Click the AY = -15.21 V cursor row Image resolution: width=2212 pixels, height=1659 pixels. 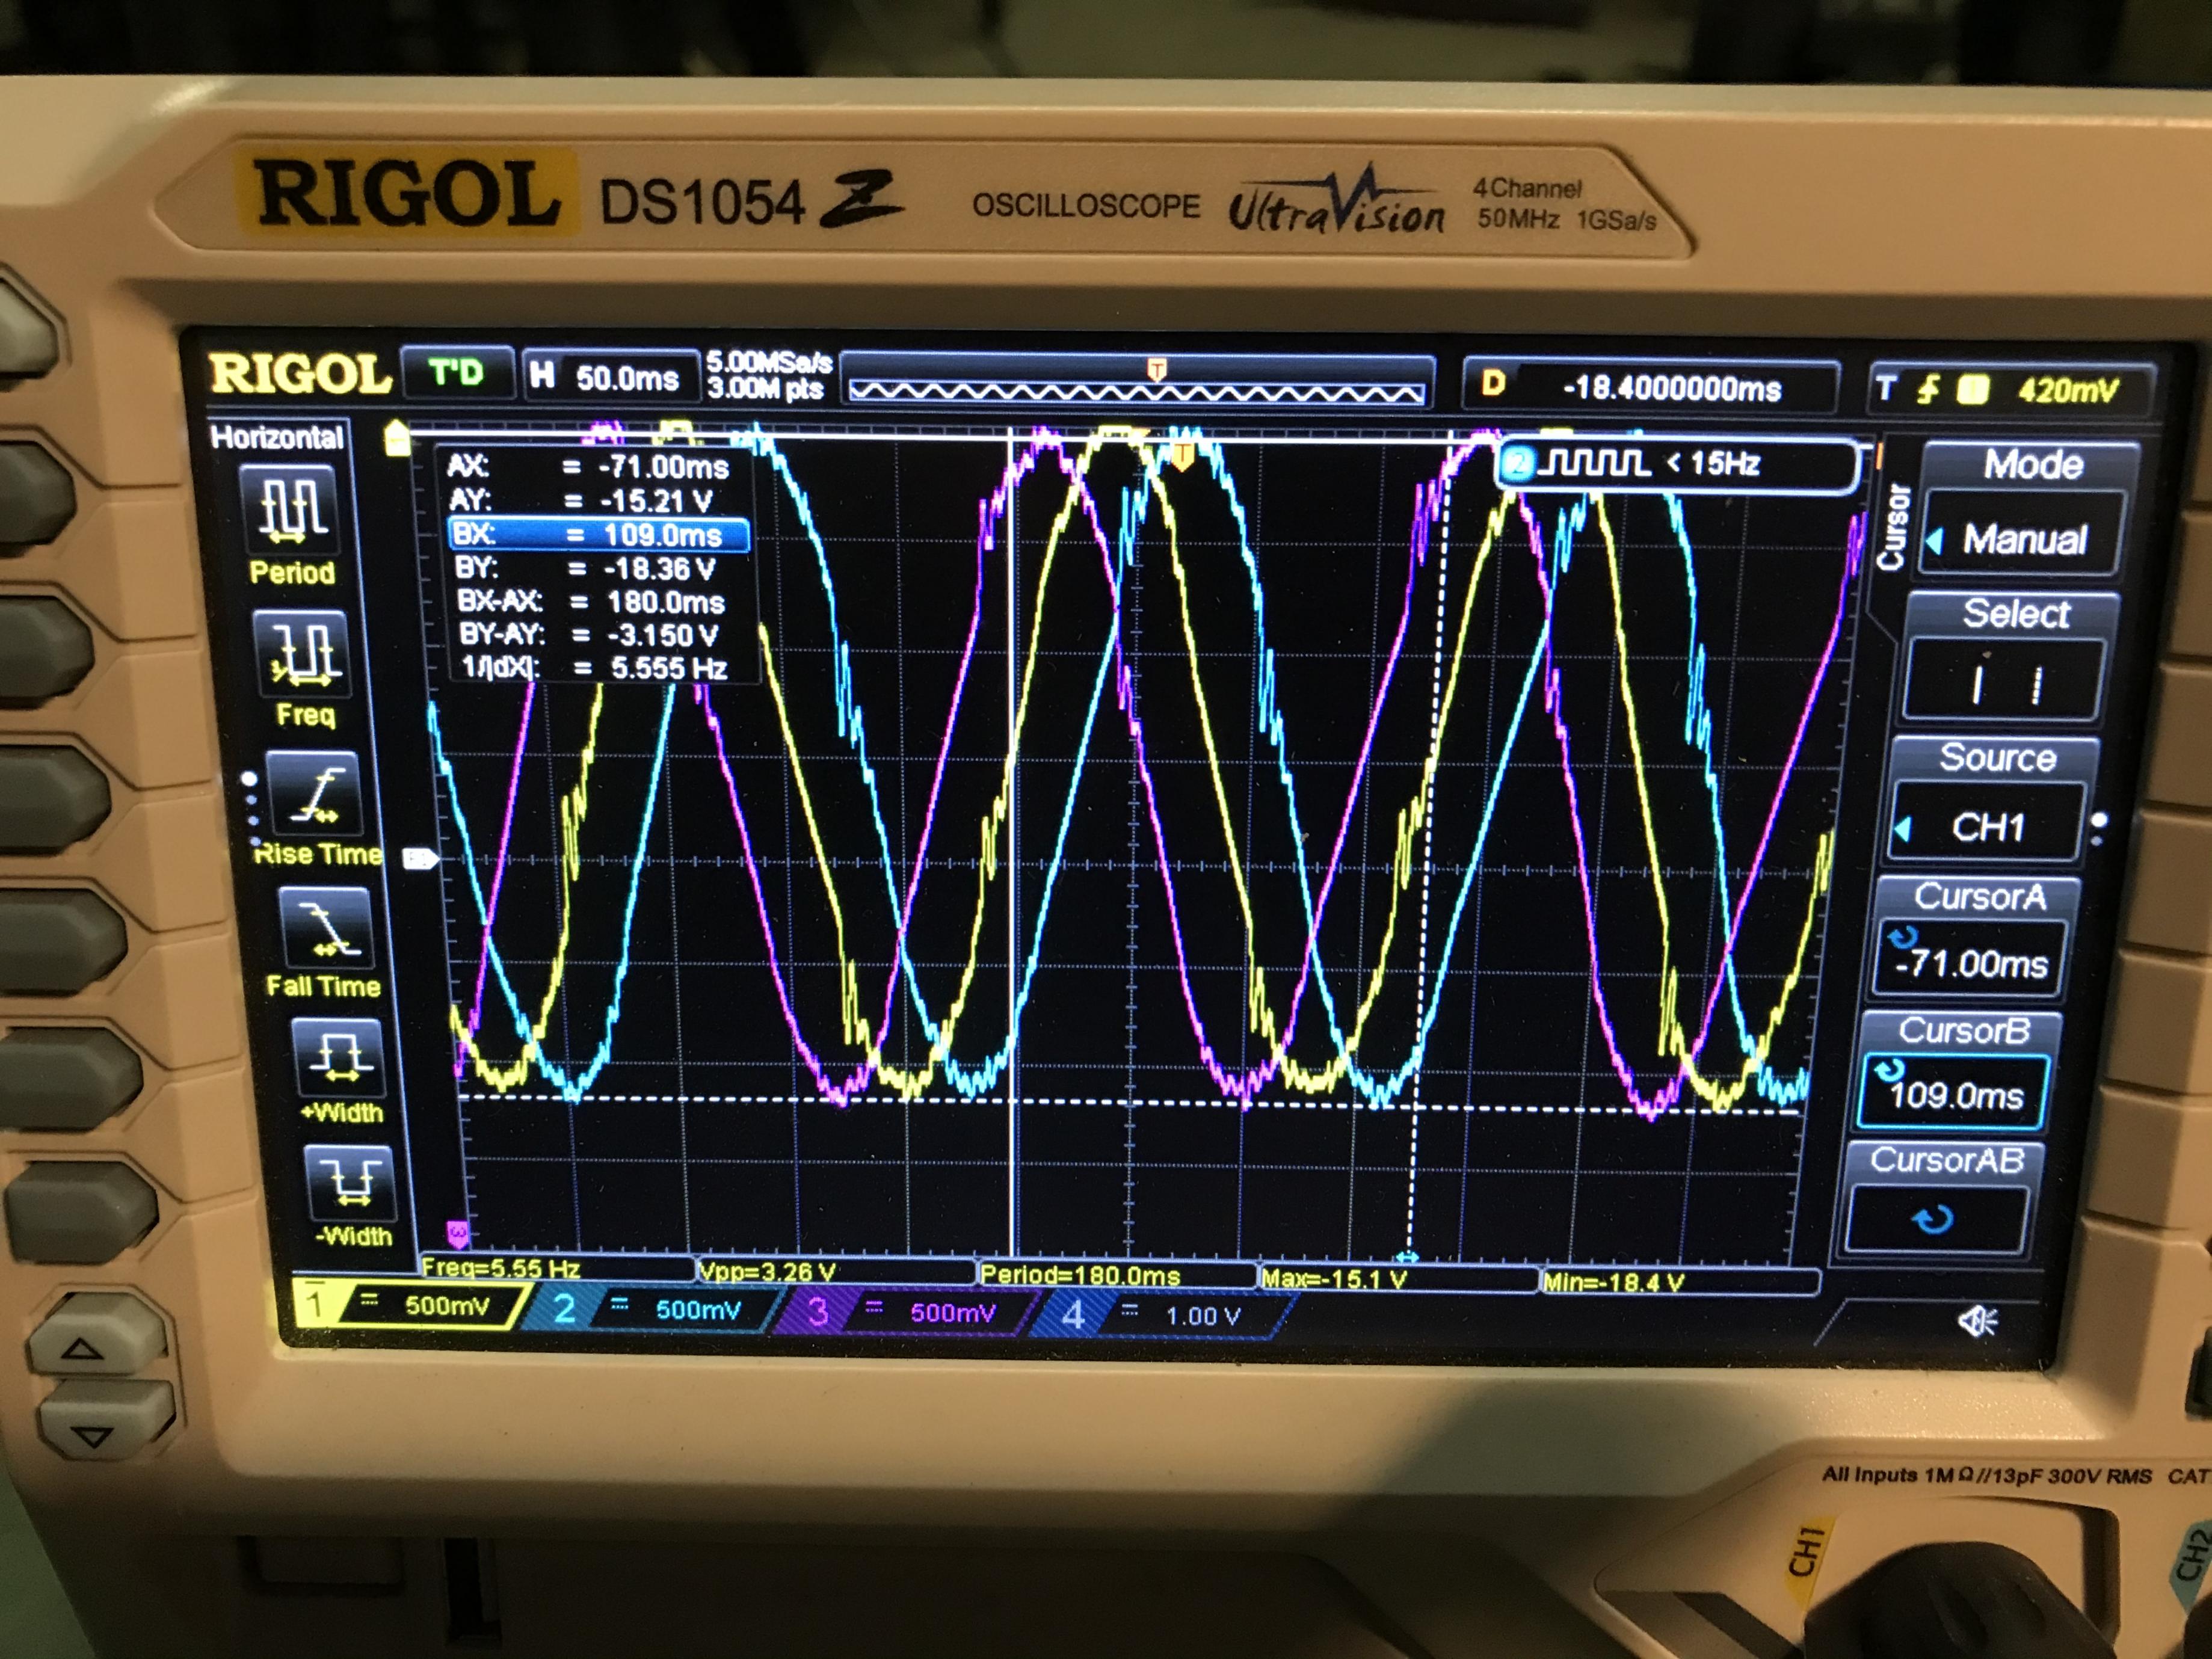(582, 500)
